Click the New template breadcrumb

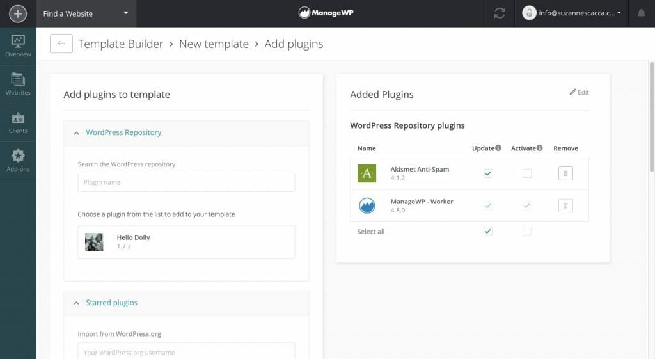click(214, 44)
